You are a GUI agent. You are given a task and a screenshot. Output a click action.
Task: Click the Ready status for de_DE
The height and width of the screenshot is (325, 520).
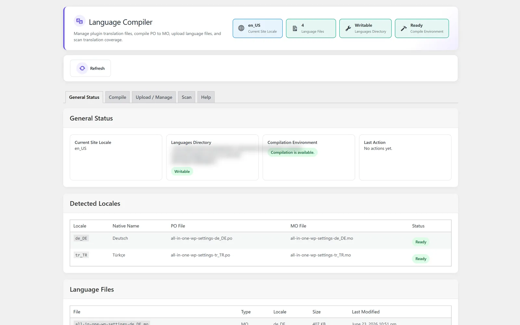pyautogui.click(x=421, y=242)
